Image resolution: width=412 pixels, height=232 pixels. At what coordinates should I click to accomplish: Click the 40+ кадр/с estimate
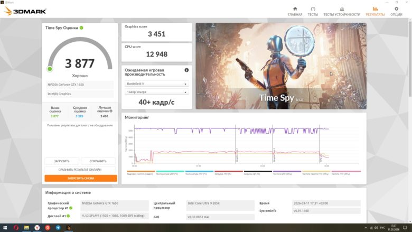[156, 102]
